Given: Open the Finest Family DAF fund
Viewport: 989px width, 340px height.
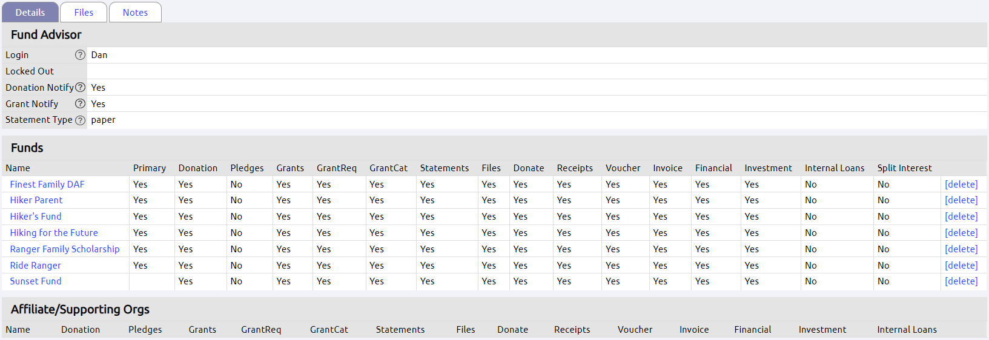Looking at the screenshot, I should tap(47, 185).
